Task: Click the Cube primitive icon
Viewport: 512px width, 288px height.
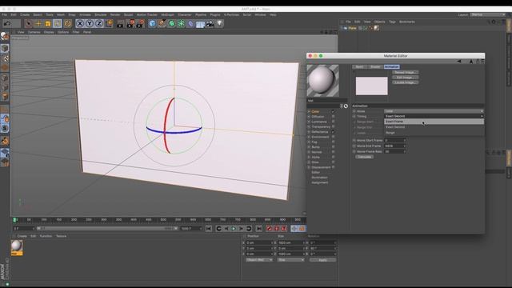Action: point(152,23)
